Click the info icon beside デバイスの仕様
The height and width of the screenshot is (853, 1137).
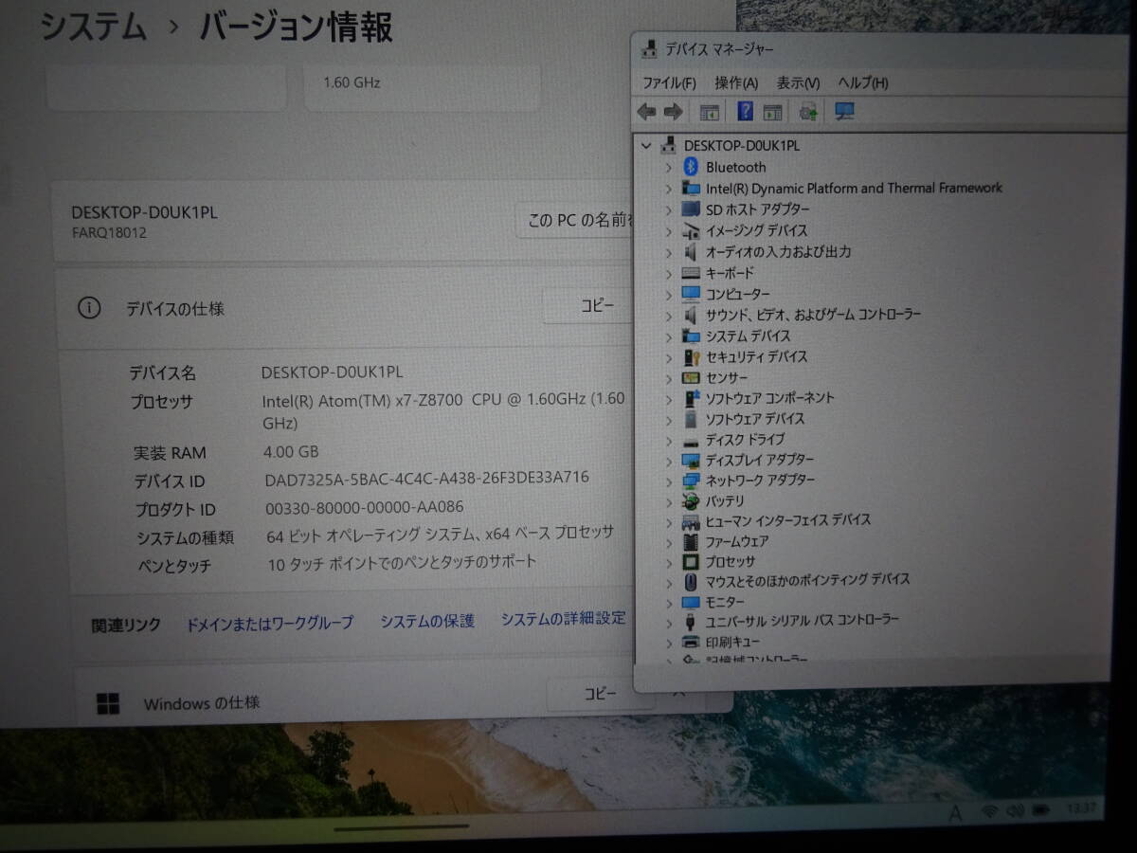click(89, 308)
